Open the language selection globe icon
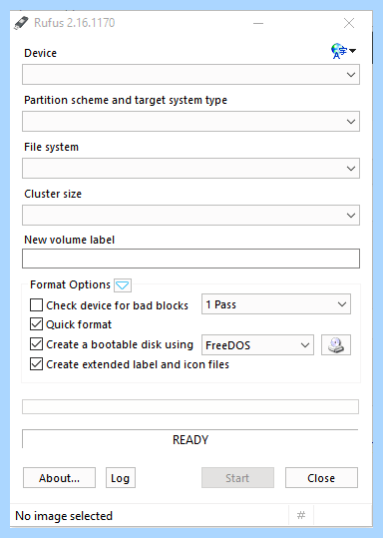383x538 pixels. tap(343, 51)
